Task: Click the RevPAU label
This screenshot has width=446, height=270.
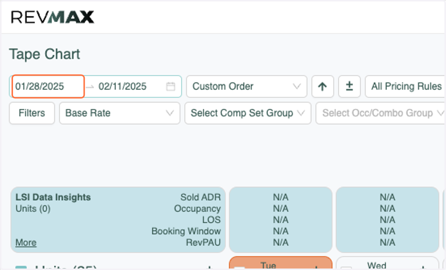Action: (x=203, y=243)
